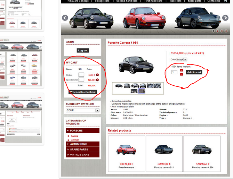Select the fourth product gallery thumbnail
The width and height of the screenshot is (233, 179).
point(143,85)
